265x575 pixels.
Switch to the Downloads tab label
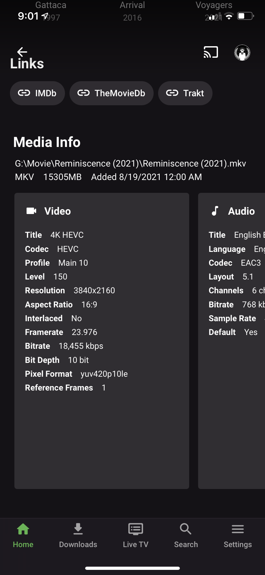pyautogui.click(x=78, y=545)
